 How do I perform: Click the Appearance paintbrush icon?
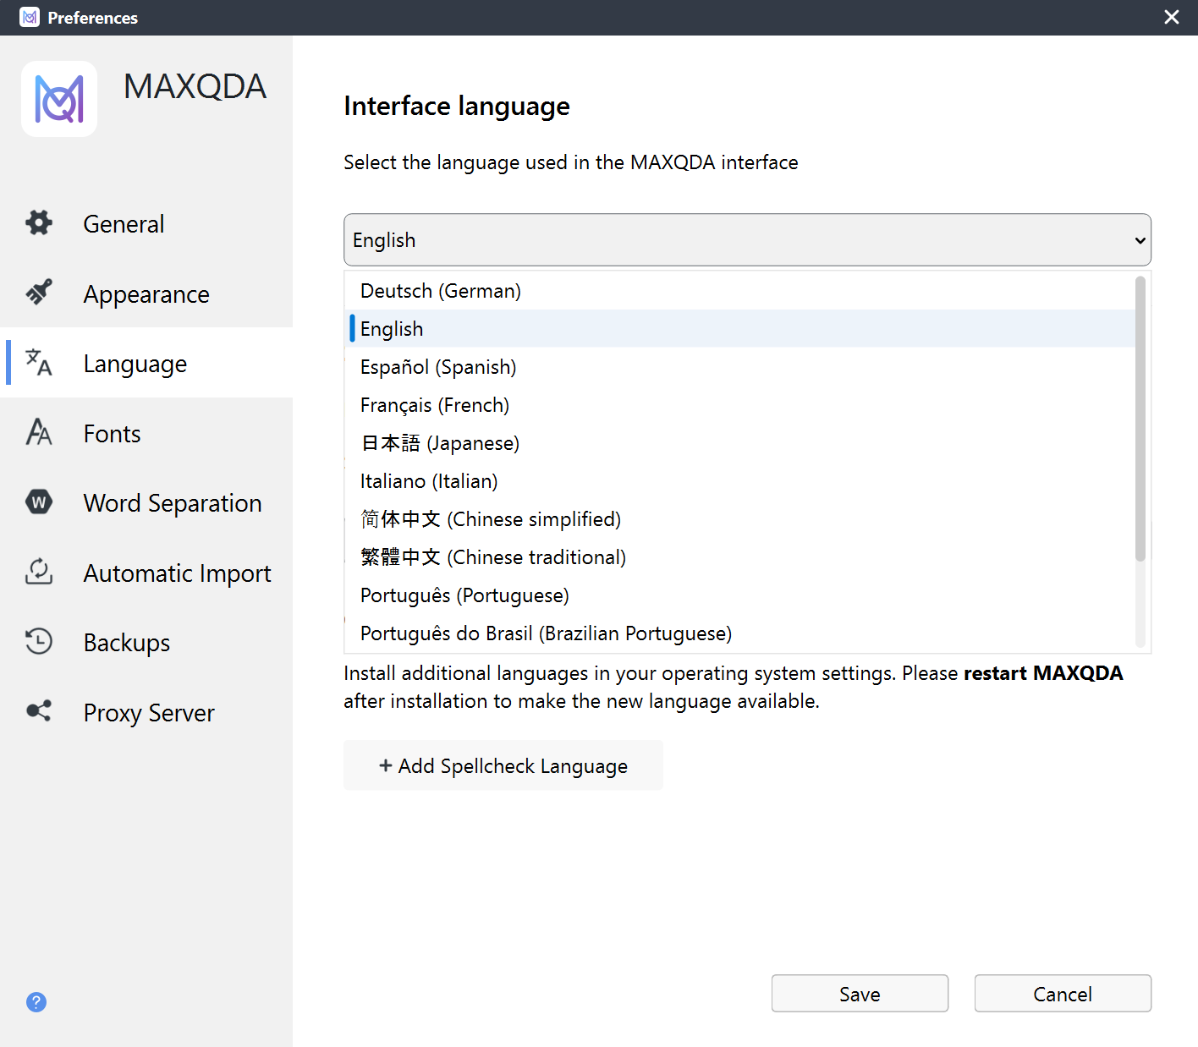[39, 293]
